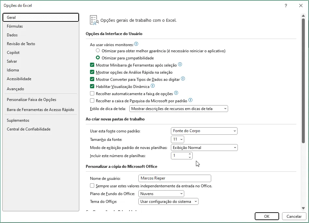309x223 pixels.
Task: Click info icon next to 'Recolher automaticamente a faixa'
Action: tap(176, 93)
